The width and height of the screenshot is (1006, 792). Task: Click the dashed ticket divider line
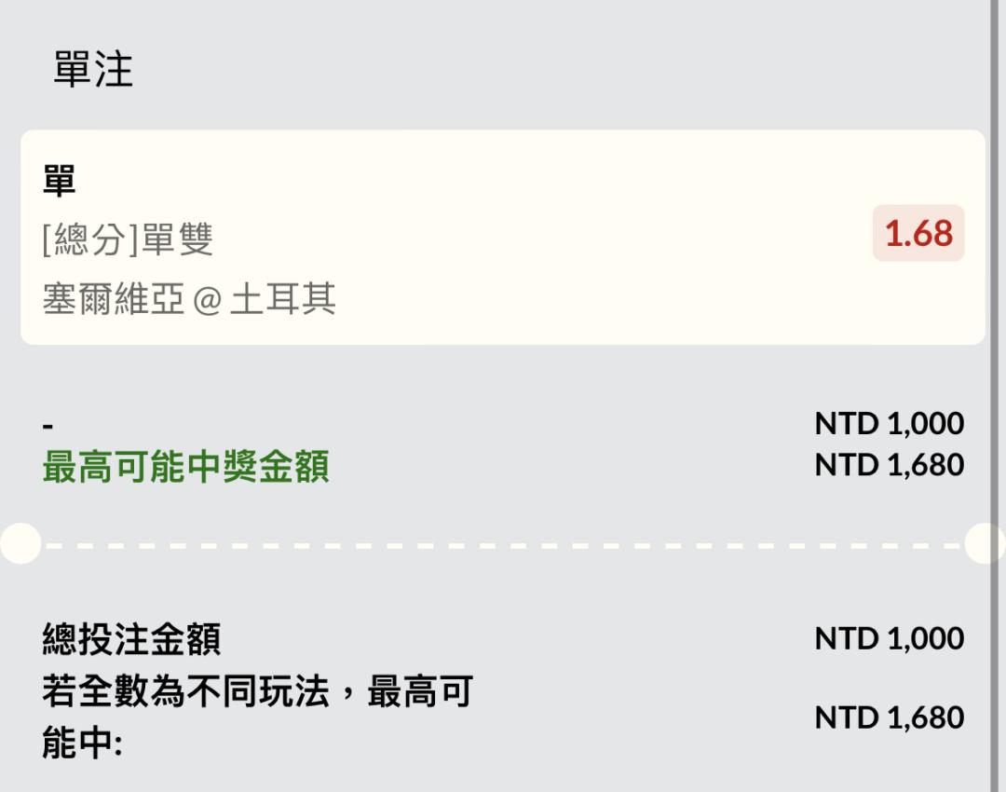tap(503, 544)
